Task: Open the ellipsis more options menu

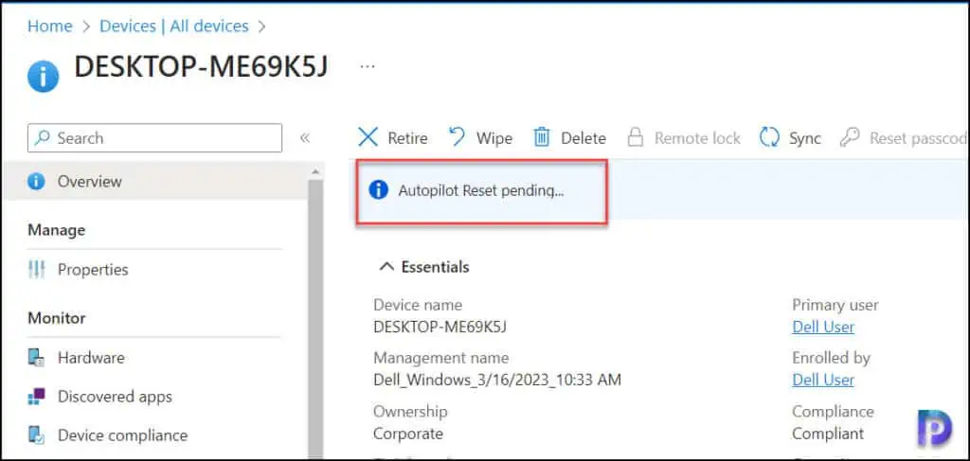Action: pyautogui.click(x=368, y=65)
